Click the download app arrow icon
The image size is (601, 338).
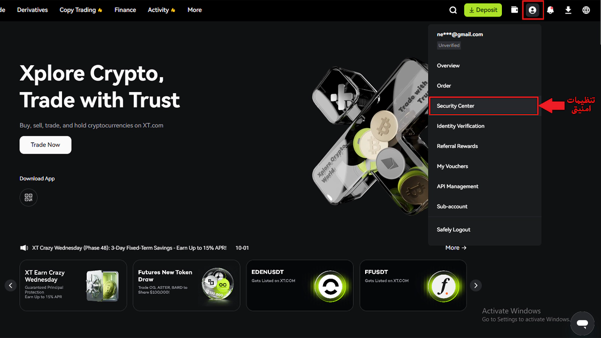coord(568,10)
